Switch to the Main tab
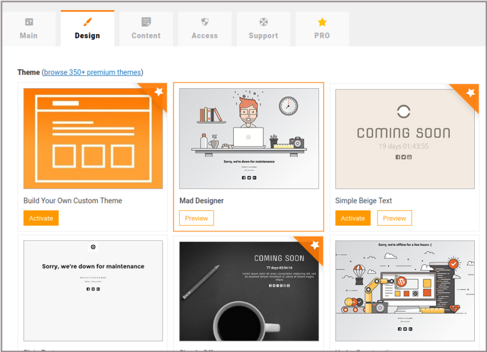The height and width of the screenshot is (352, 487). pos(29,35)
